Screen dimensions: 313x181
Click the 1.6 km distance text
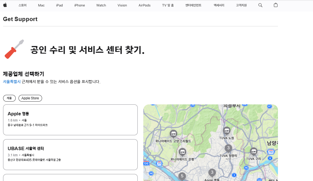[x=13, y=120]
